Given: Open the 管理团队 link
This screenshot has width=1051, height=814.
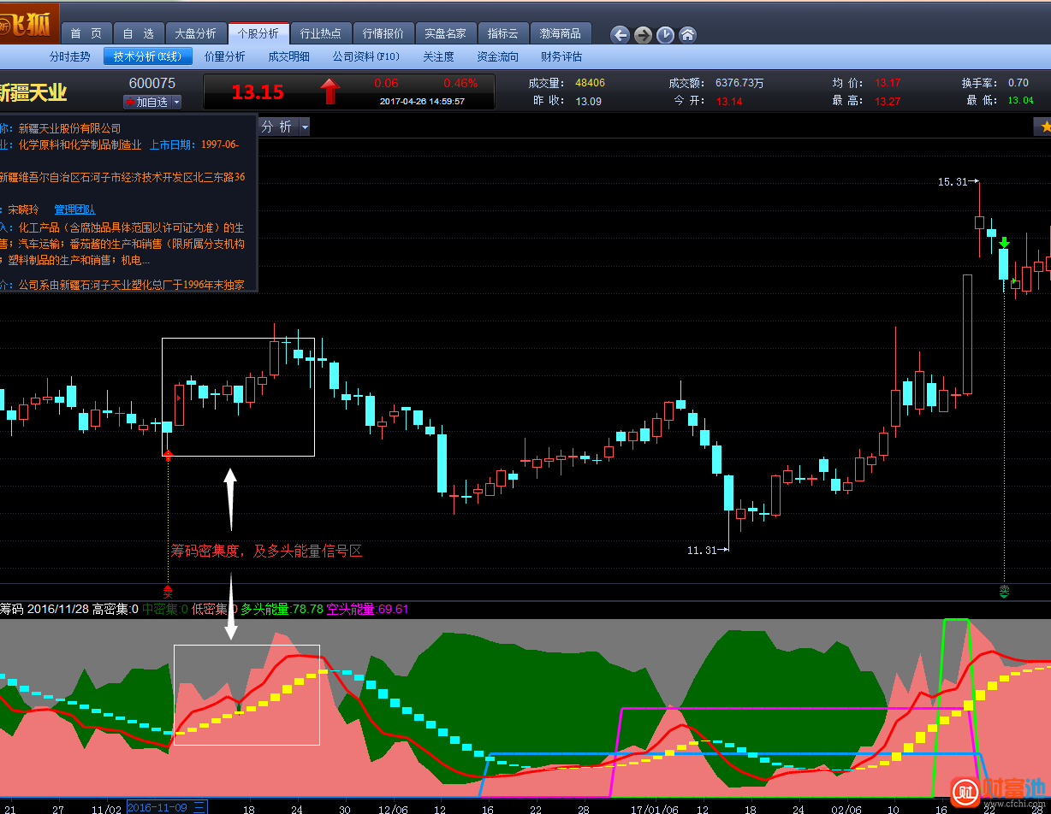Looking at the screenshot, I should click(74, 209).
